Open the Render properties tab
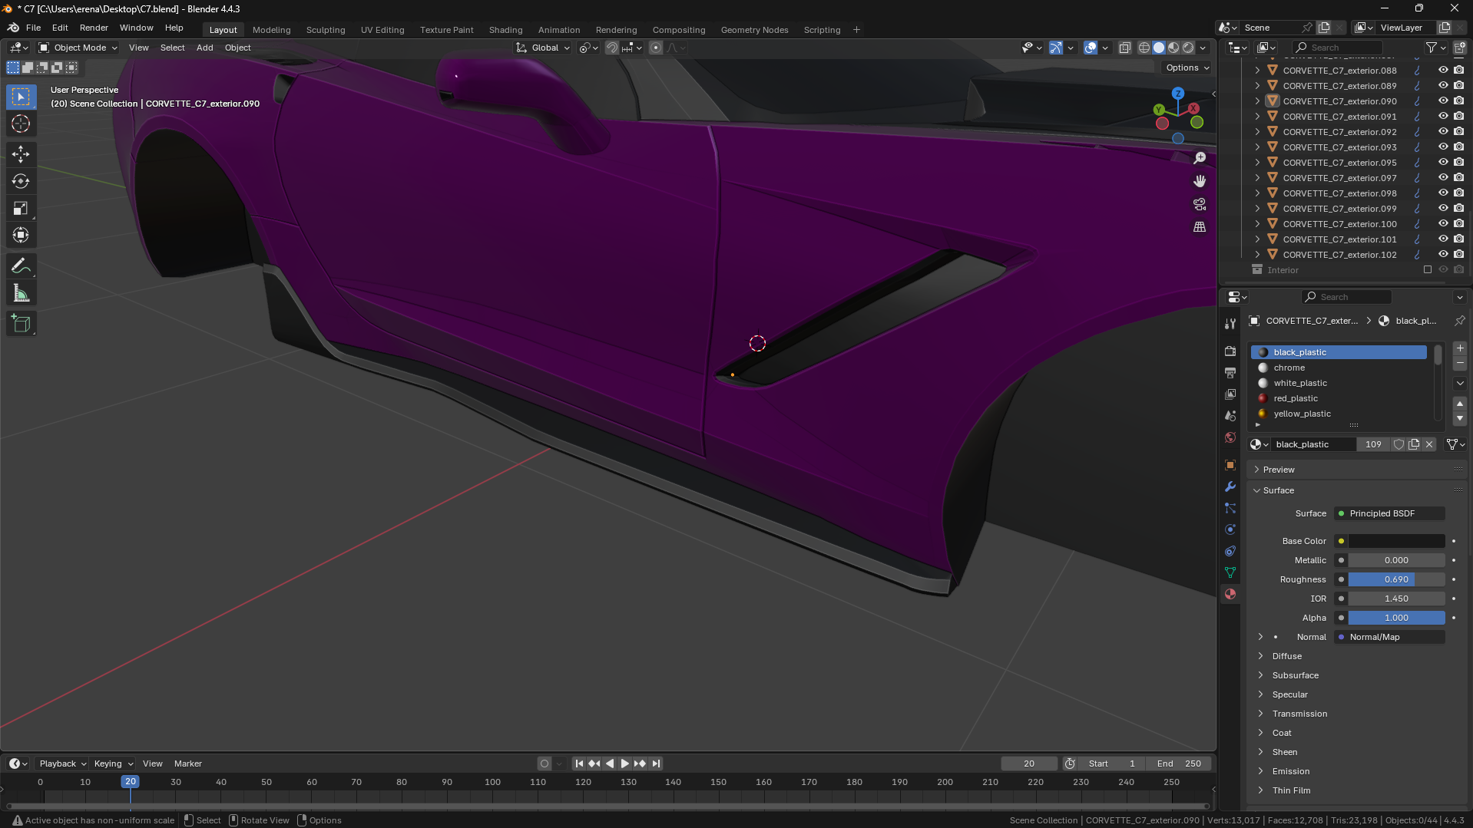This screenshot has height=828, width=1473. coord(1230,351)
